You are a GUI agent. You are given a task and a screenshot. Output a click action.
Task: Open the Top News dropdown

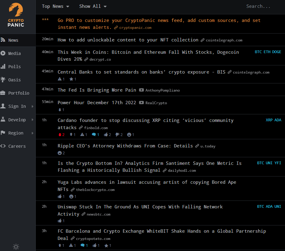click(x=55, y=6)
